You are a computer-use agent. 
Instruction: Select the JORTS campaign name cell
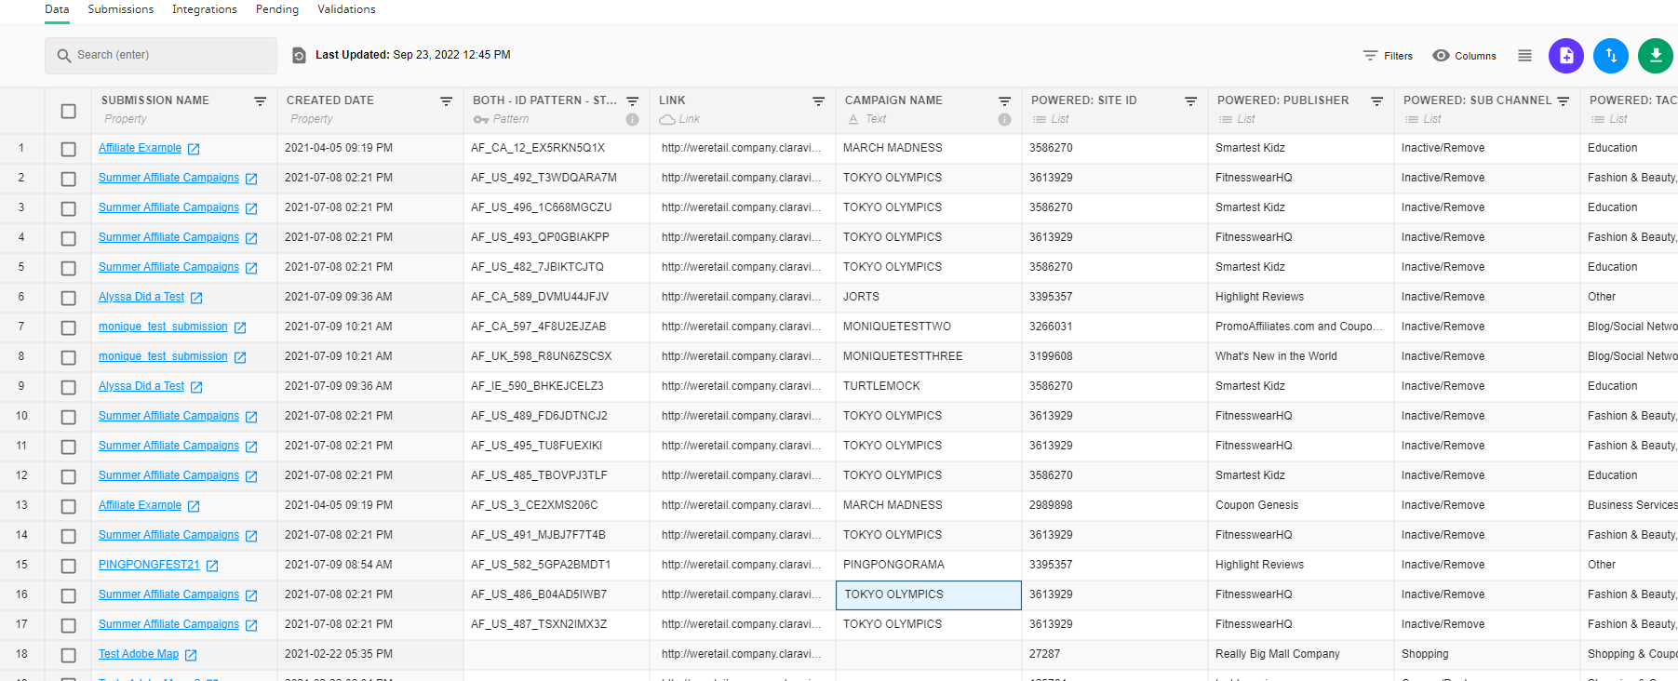(929, 298)
